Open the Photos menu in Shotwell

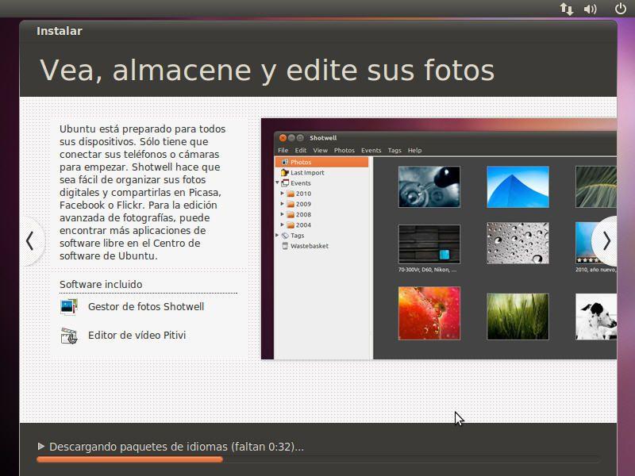coord(344,150)
